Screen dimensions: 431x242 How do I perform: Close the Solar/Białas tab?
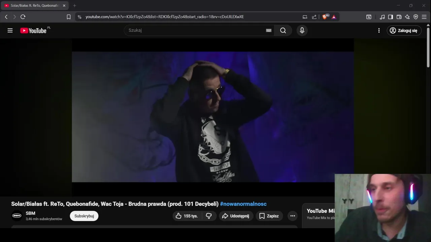click(64, 6)
